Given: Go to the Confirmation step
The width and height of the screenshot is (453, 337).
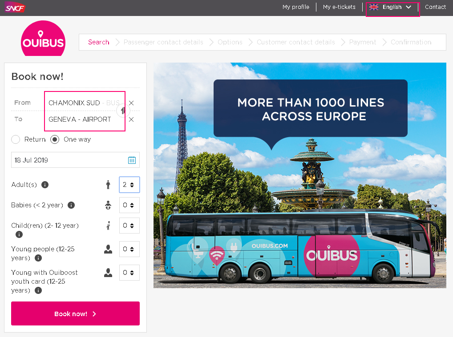Looking at the screenshot, I should point(411,42).
